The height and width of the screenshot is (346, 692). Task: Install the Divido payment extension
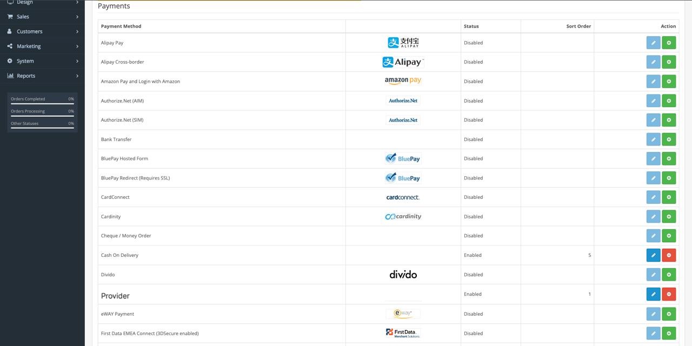(669, 275)
